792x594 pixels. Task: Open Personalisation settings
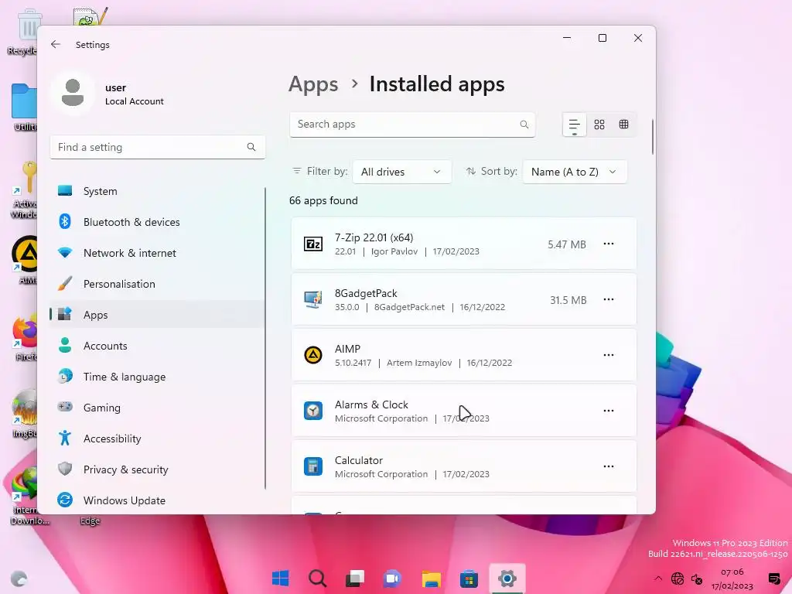(x=157, y=284)
